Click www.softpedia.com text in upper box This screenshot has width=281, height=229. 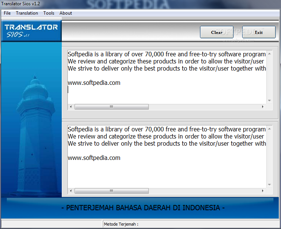click(94, 83)
